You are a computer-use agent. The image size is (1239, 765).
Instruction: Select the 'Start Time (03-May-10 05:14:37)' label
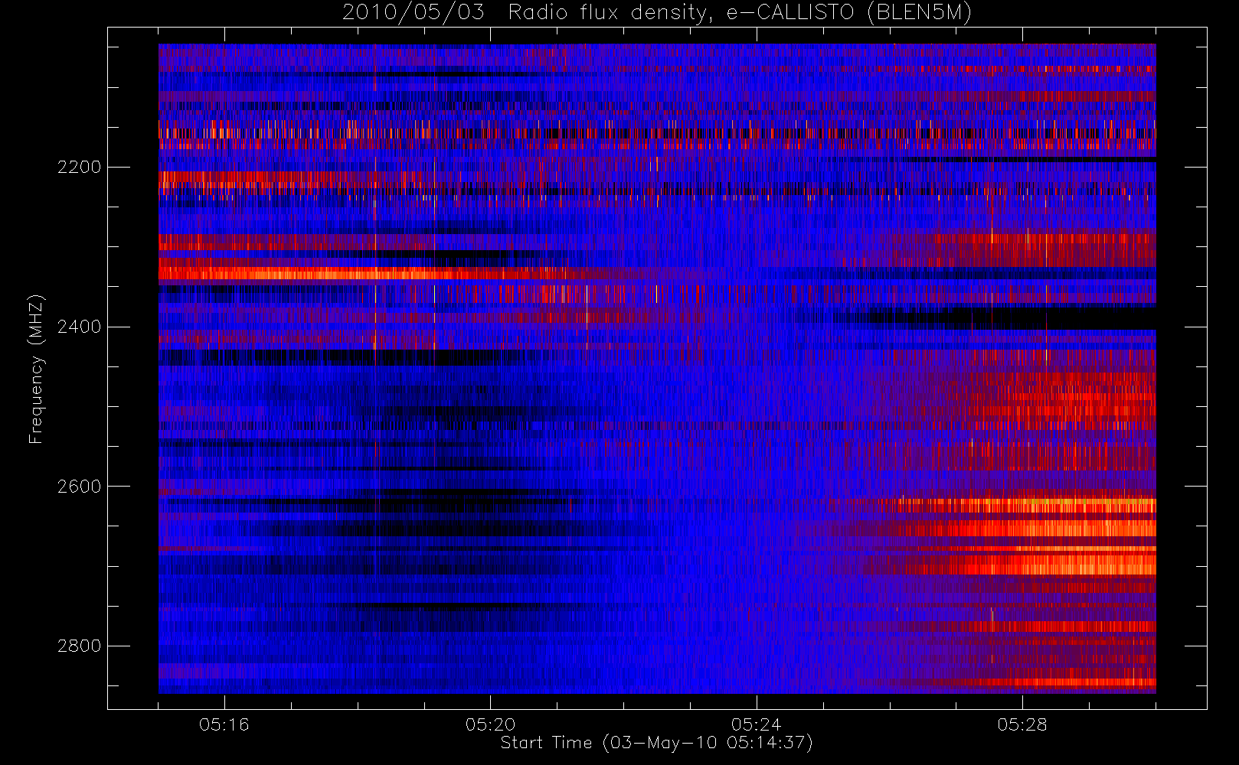(657, 743)
